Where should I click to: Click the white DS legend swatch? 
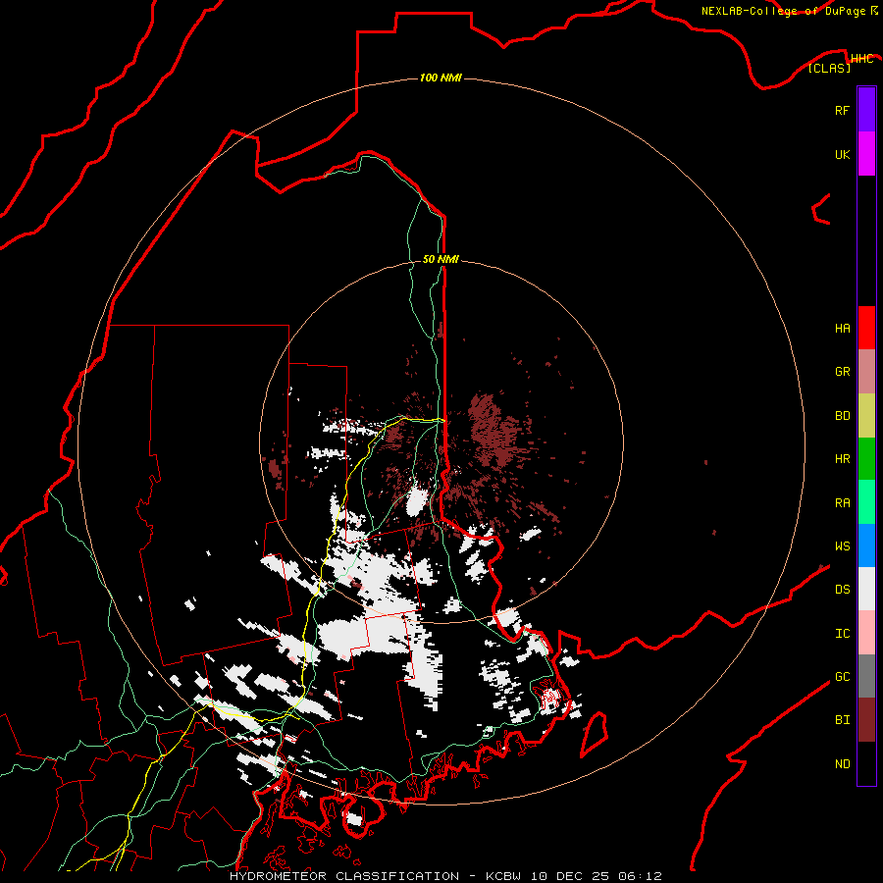click(866, 589)
